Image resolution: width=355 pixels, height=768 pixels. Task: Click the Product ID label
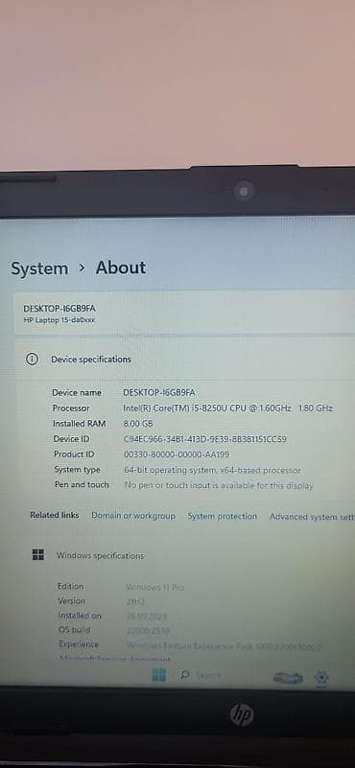pos(74,454)
